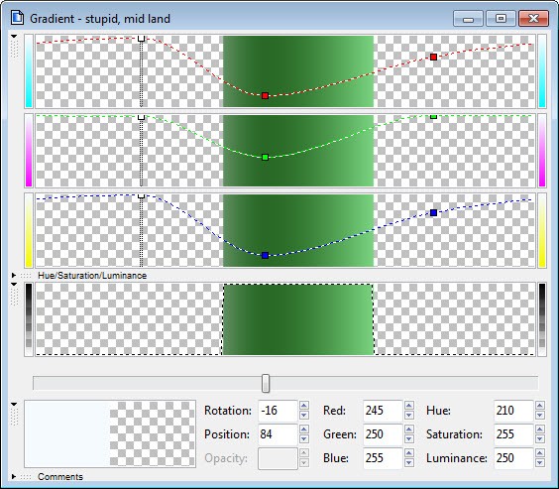The width and height of the screenshot is (559, 489).
Task: Click the Blue value input field
Action: pyautogui.click(x=383, y=458)
